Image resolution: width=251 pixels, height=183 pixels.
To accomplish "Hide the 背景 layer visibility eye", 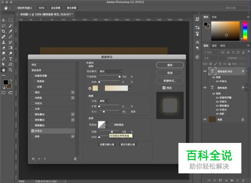I will (x=205, y=119).
